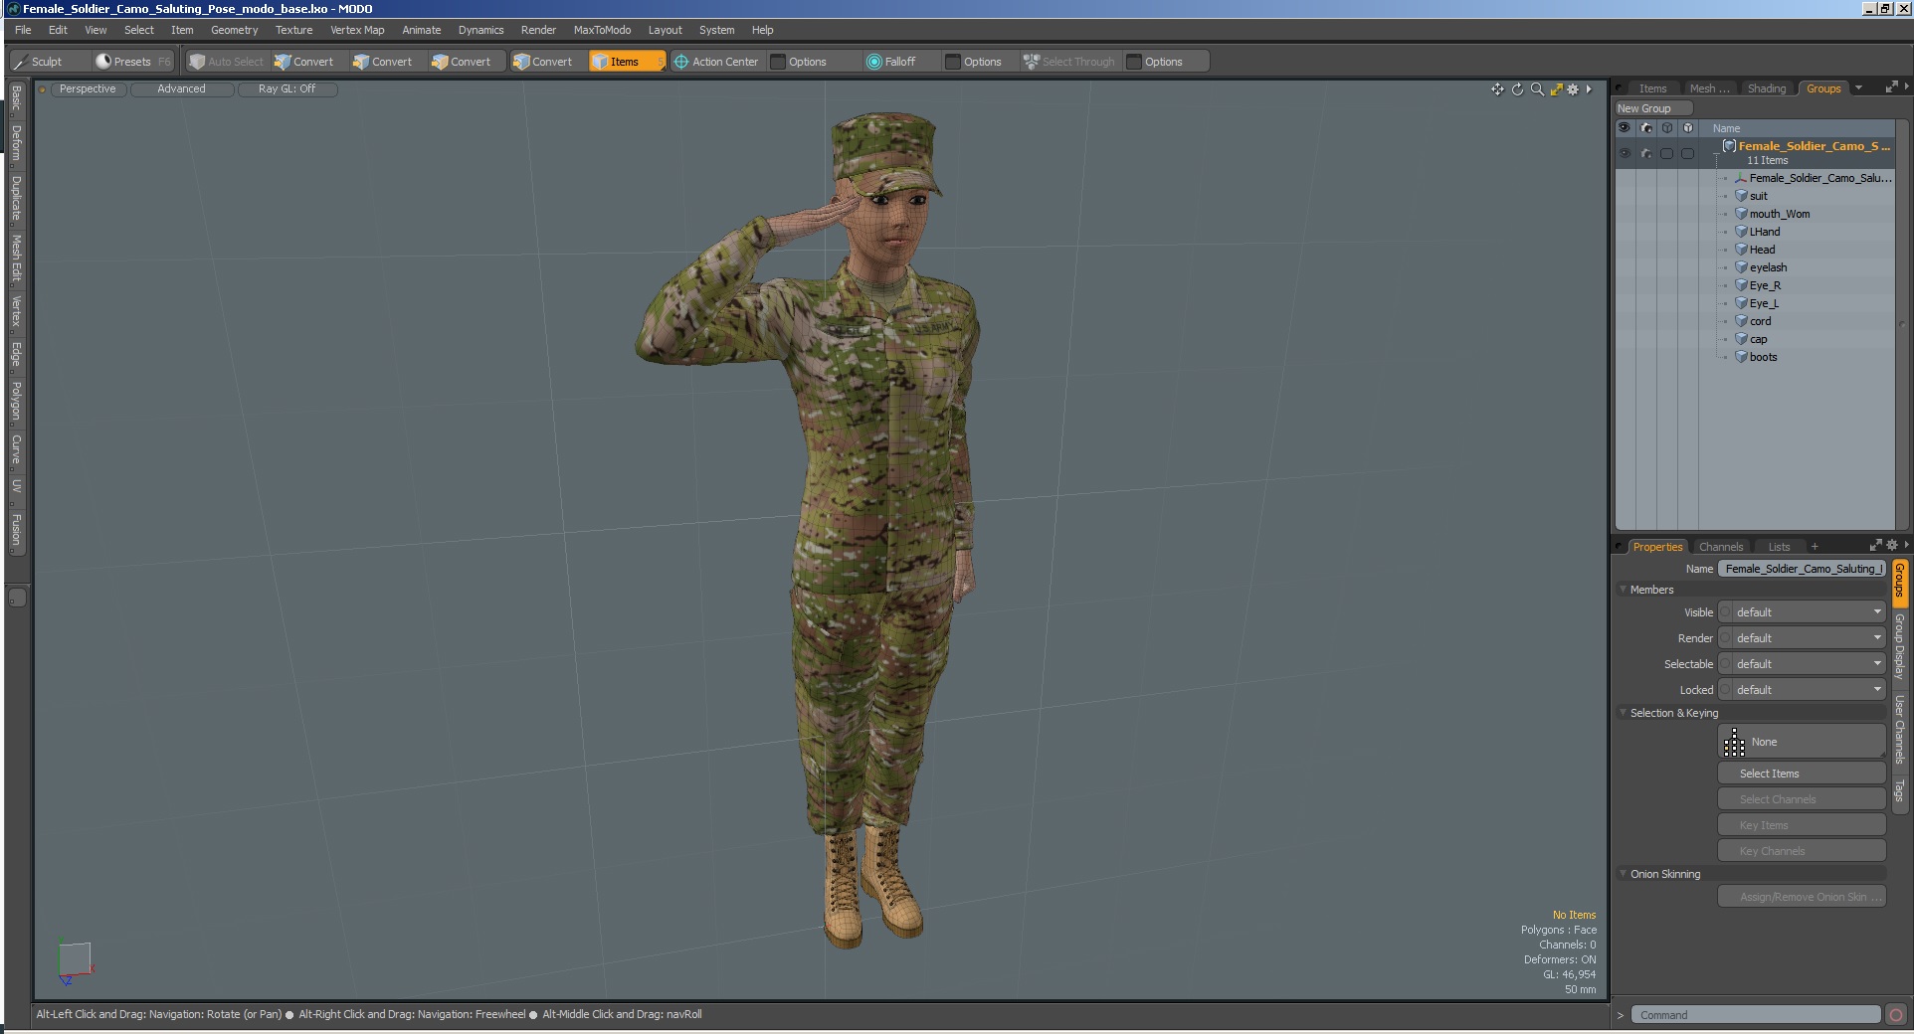
Task: Switch to the Channels tab
Action: (x=1721, y=547)
